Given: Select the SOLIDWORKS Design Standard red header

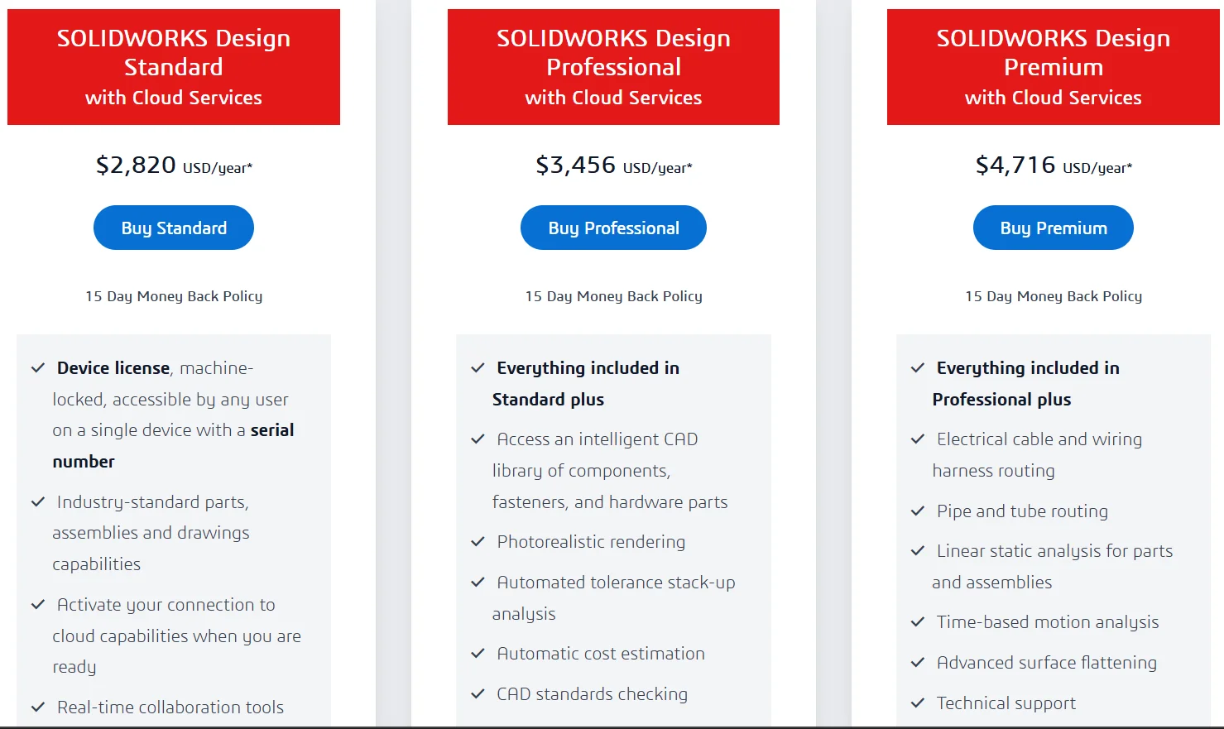Looking at the screenshot, I should coord(174,67).
